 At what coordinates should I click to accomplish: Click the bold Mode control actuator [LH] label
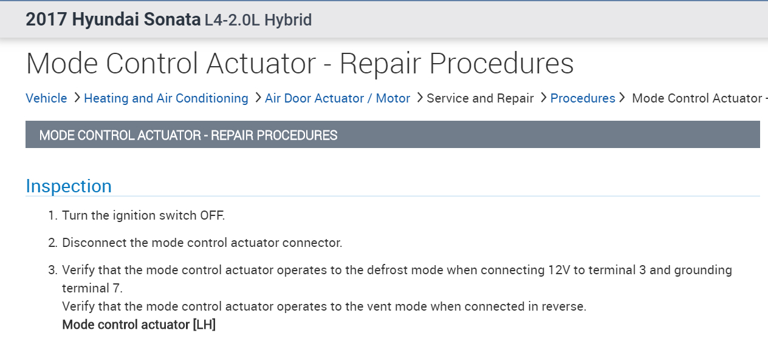click(139, 325)
